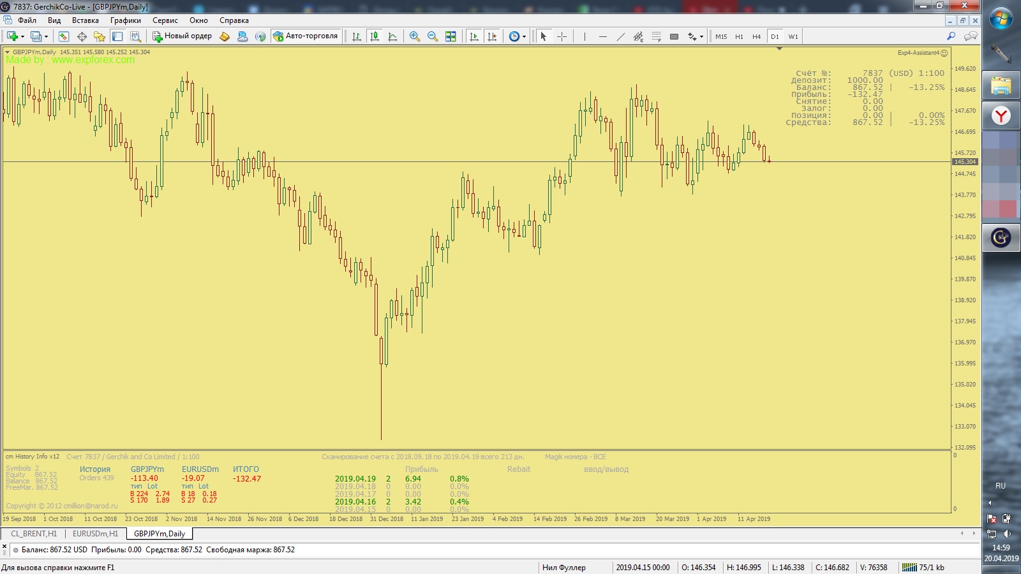
Task: Open the Графики menu
Action: click(125, 20)
